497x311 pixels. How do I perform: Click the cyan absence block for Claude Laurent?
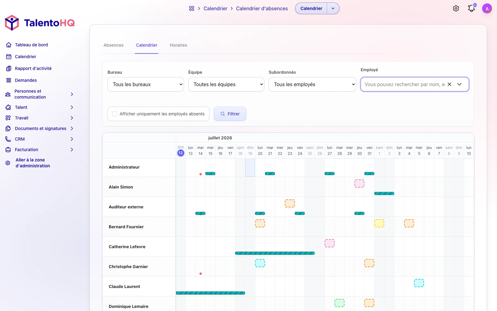pos(419,283)
